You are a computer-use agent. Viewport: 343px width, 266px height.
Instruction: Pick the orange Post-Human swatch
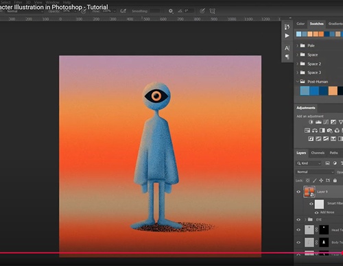333,90
